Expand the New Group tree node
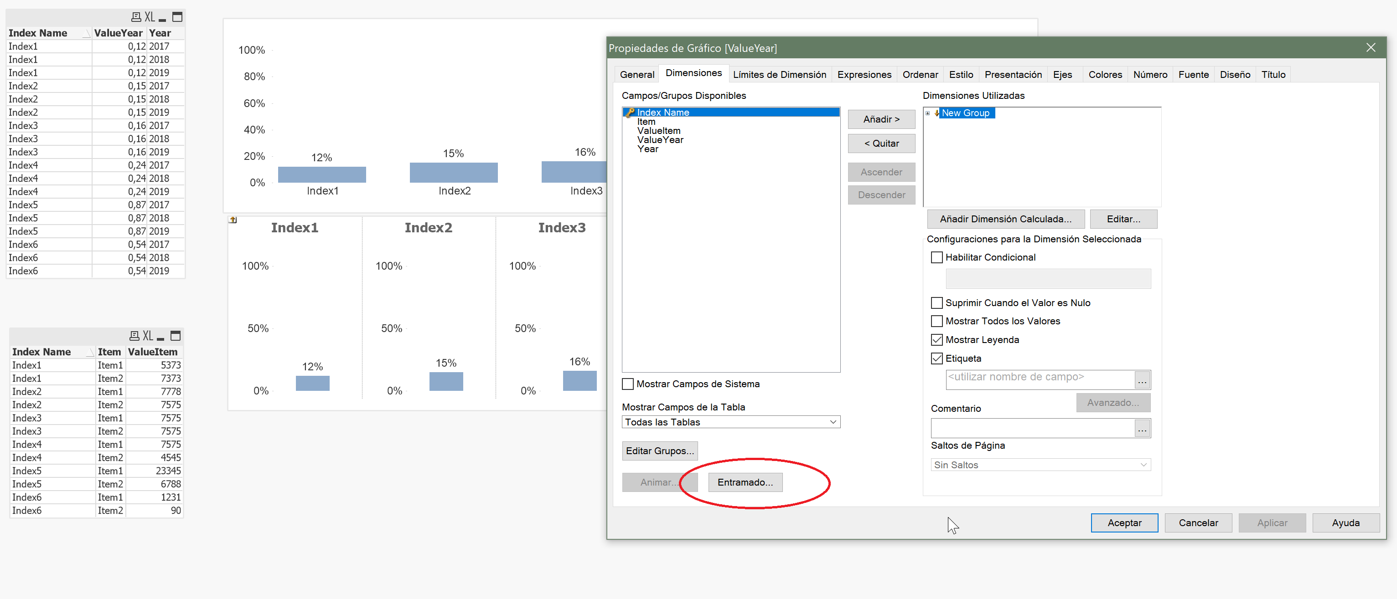This screenshot has height=599, width=1397. 928,113
